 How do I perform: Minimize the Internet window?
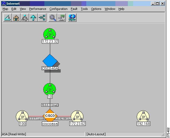click(x=153, y=4)
